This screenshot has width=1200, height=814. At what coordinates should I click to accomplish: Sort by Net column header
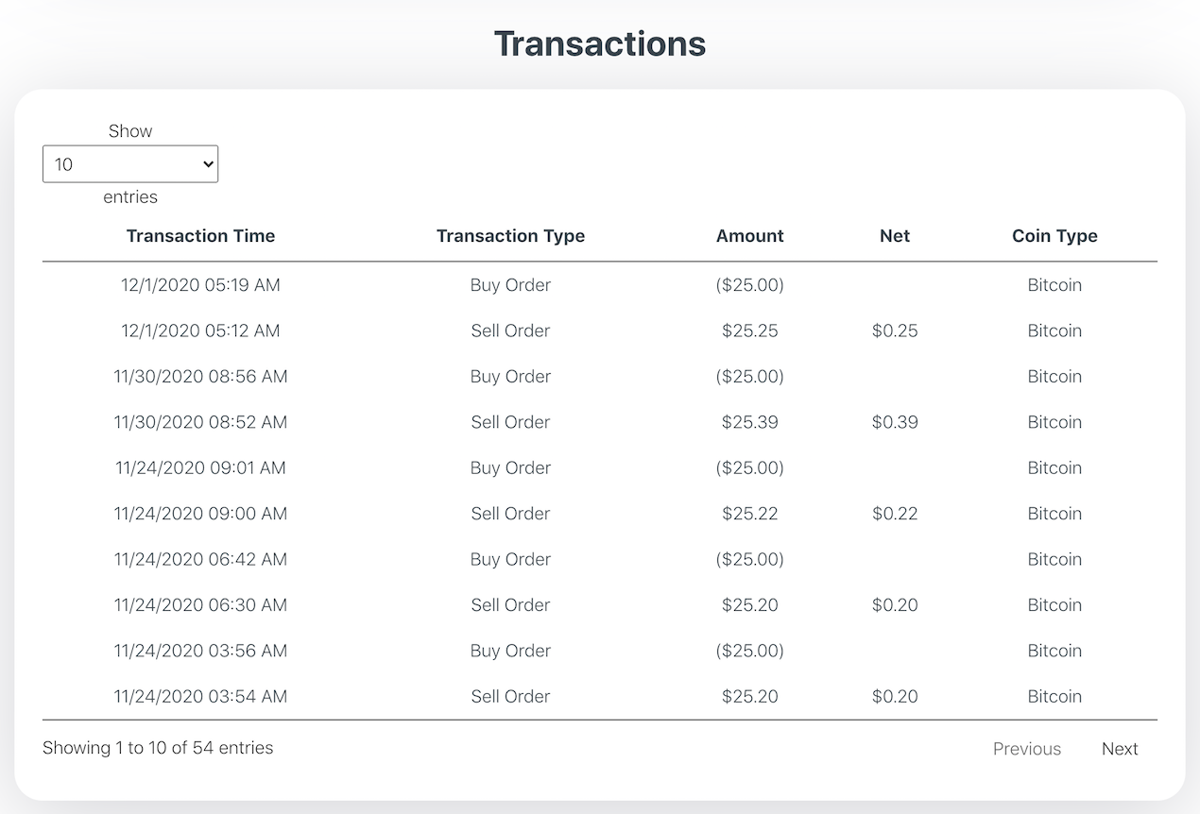(x=894, y=236)
